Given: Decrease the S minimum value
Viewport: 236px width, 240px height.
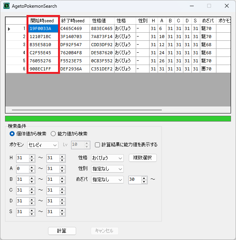Looking at the screenshot, I should pyautogui.click(x=32, y=214).
